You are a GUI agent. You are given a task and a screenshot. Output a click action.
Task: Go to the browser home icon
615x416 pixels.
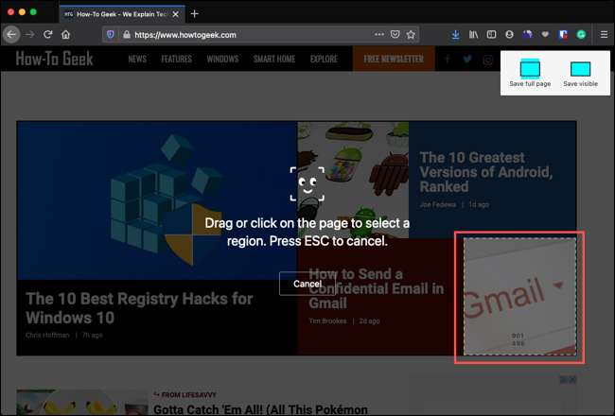[x=66, y=35]
